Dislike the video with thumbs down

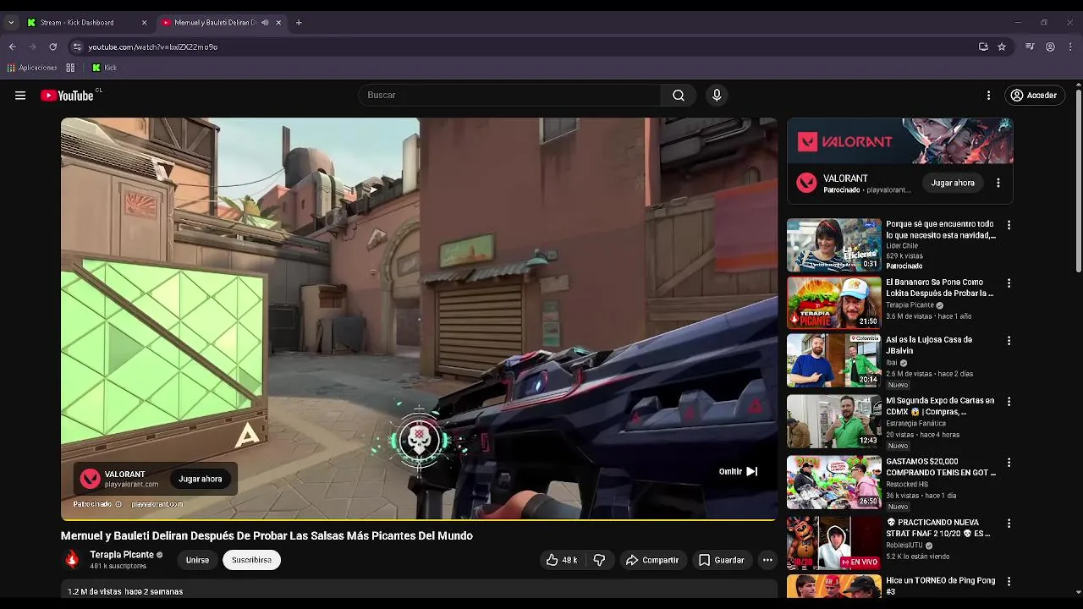tap(599, 560)
